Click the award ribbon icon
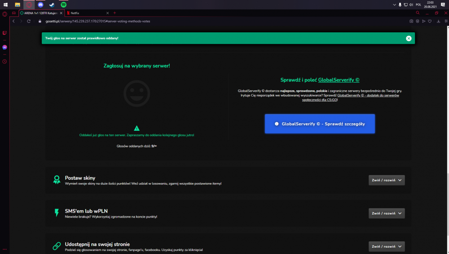 click(57, 180)
